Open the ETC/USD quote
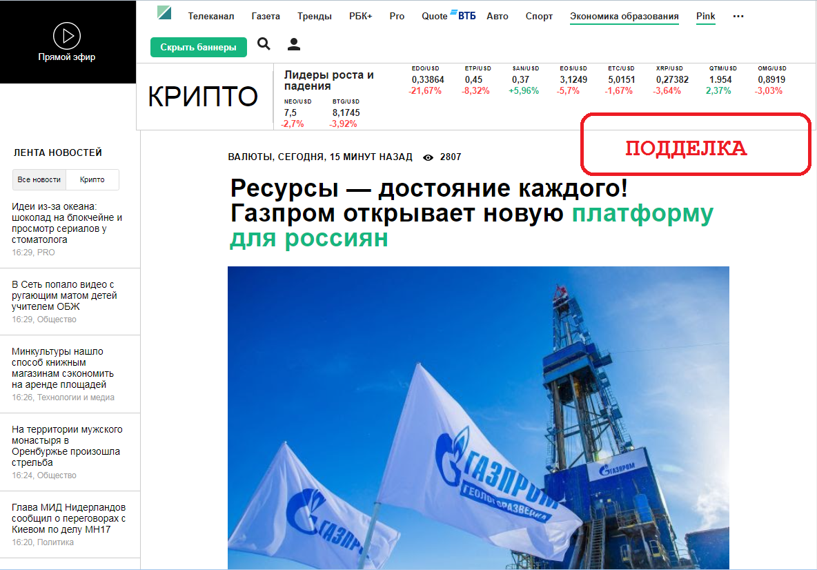 (620, 81)
